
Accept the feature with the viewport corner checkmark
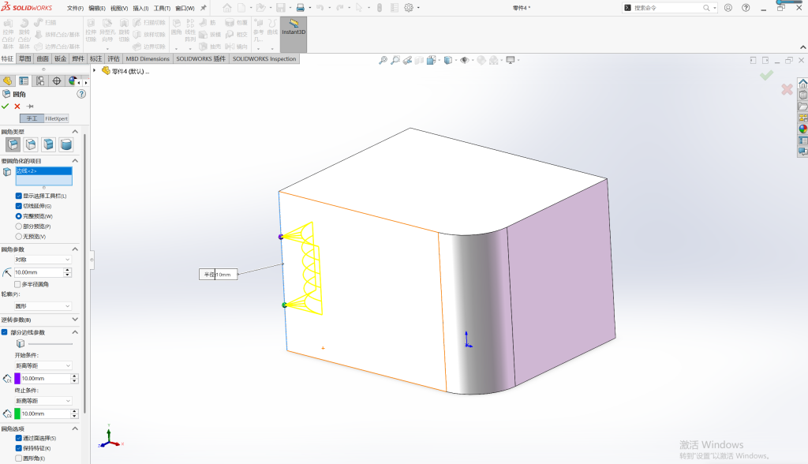click(766, 76)
